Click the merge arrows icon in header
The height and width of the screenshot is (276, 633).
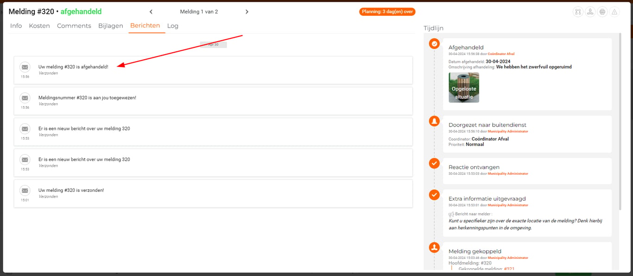point(590,12)
